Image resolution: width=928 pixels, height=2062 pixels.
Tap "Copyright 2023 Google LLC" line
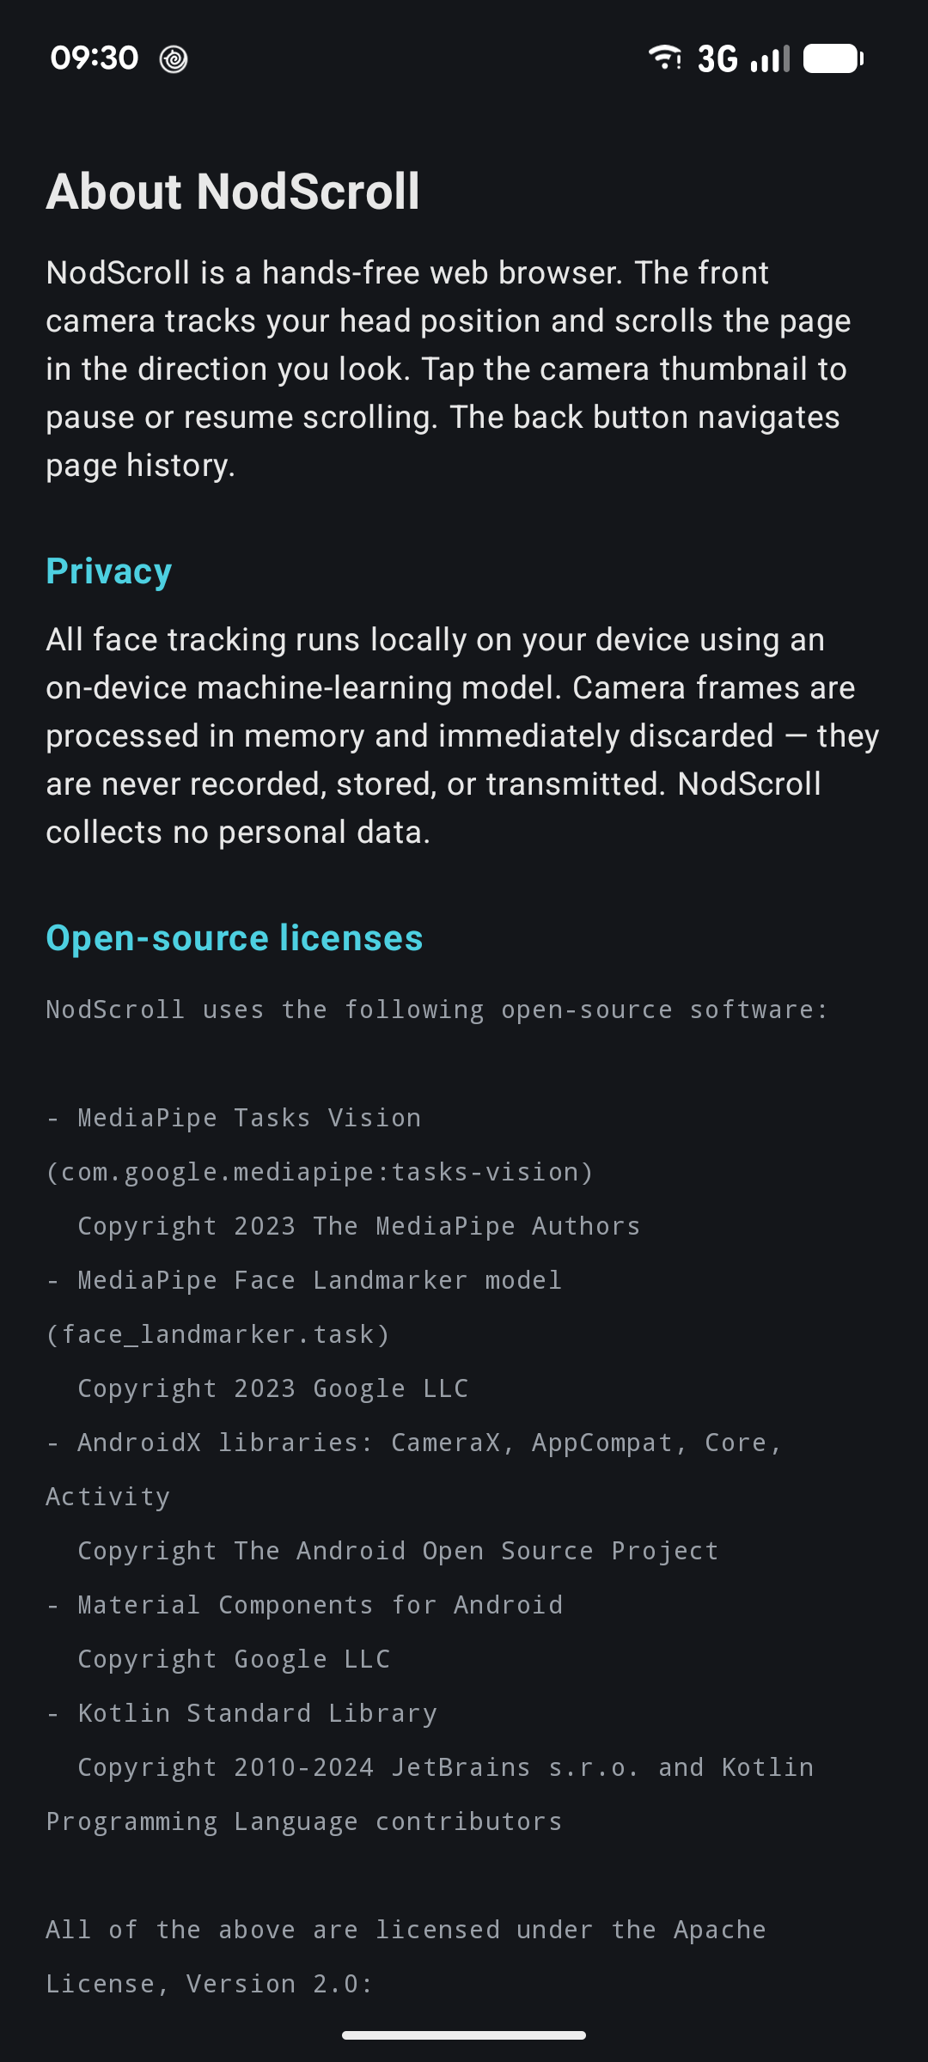(x=273, y=1389)
